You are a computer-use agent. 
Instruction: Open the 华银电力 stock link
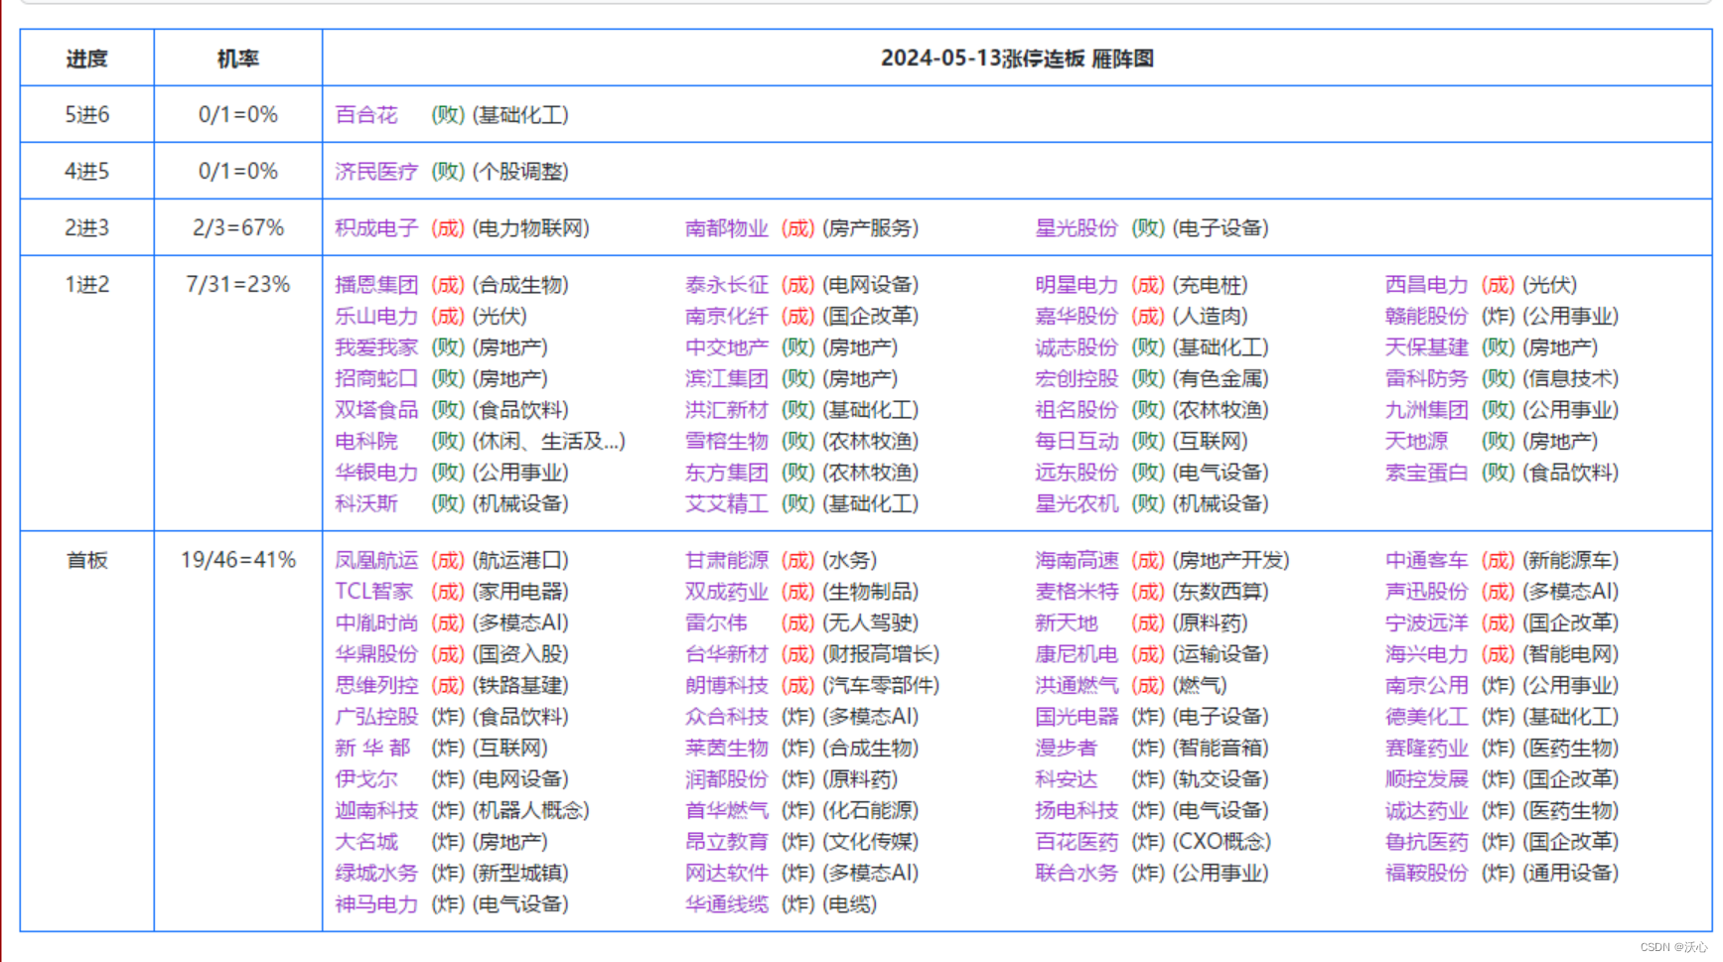click(x=376, y=473)
